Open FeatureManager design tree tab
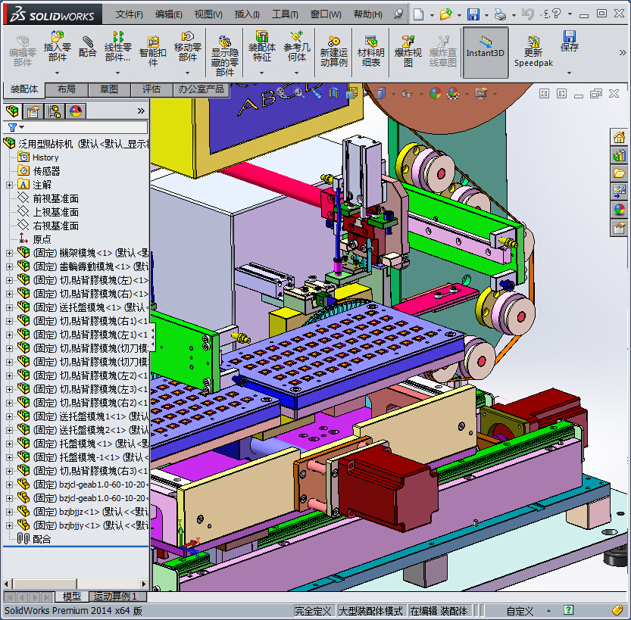 click(x=12, y=111)
